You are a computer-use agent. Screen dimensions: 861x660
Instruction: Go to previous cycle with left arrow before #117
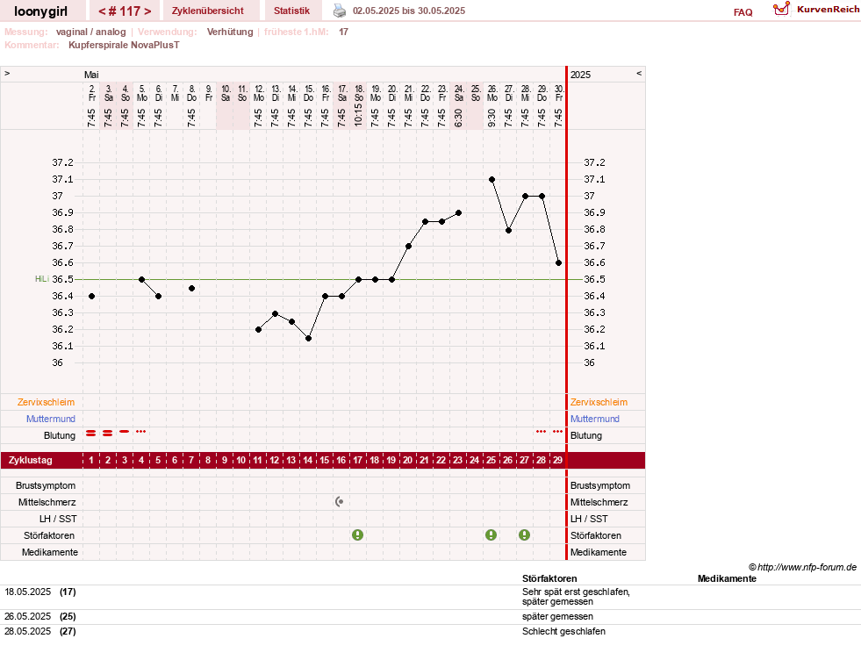(102, 11)
